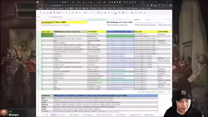This screenshot has width=208, height=117.
Task: Open the cell borders menu
Action: tap(123, 13)
